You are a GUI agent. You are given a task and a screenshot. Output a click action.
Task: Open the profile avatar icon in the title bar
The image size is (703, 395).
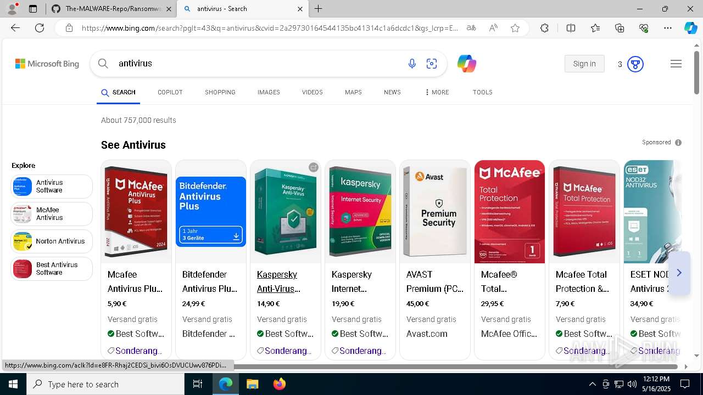pos(12,9)
